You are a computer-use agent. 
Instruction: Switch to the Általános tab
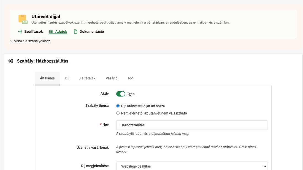(x=47, y=78)
